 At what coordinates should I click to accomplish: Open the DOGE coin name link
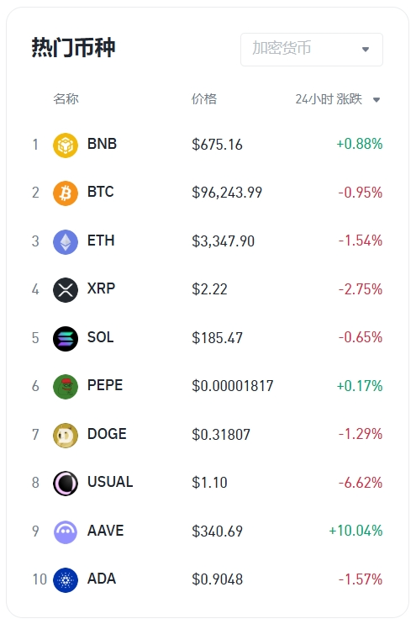107,434
